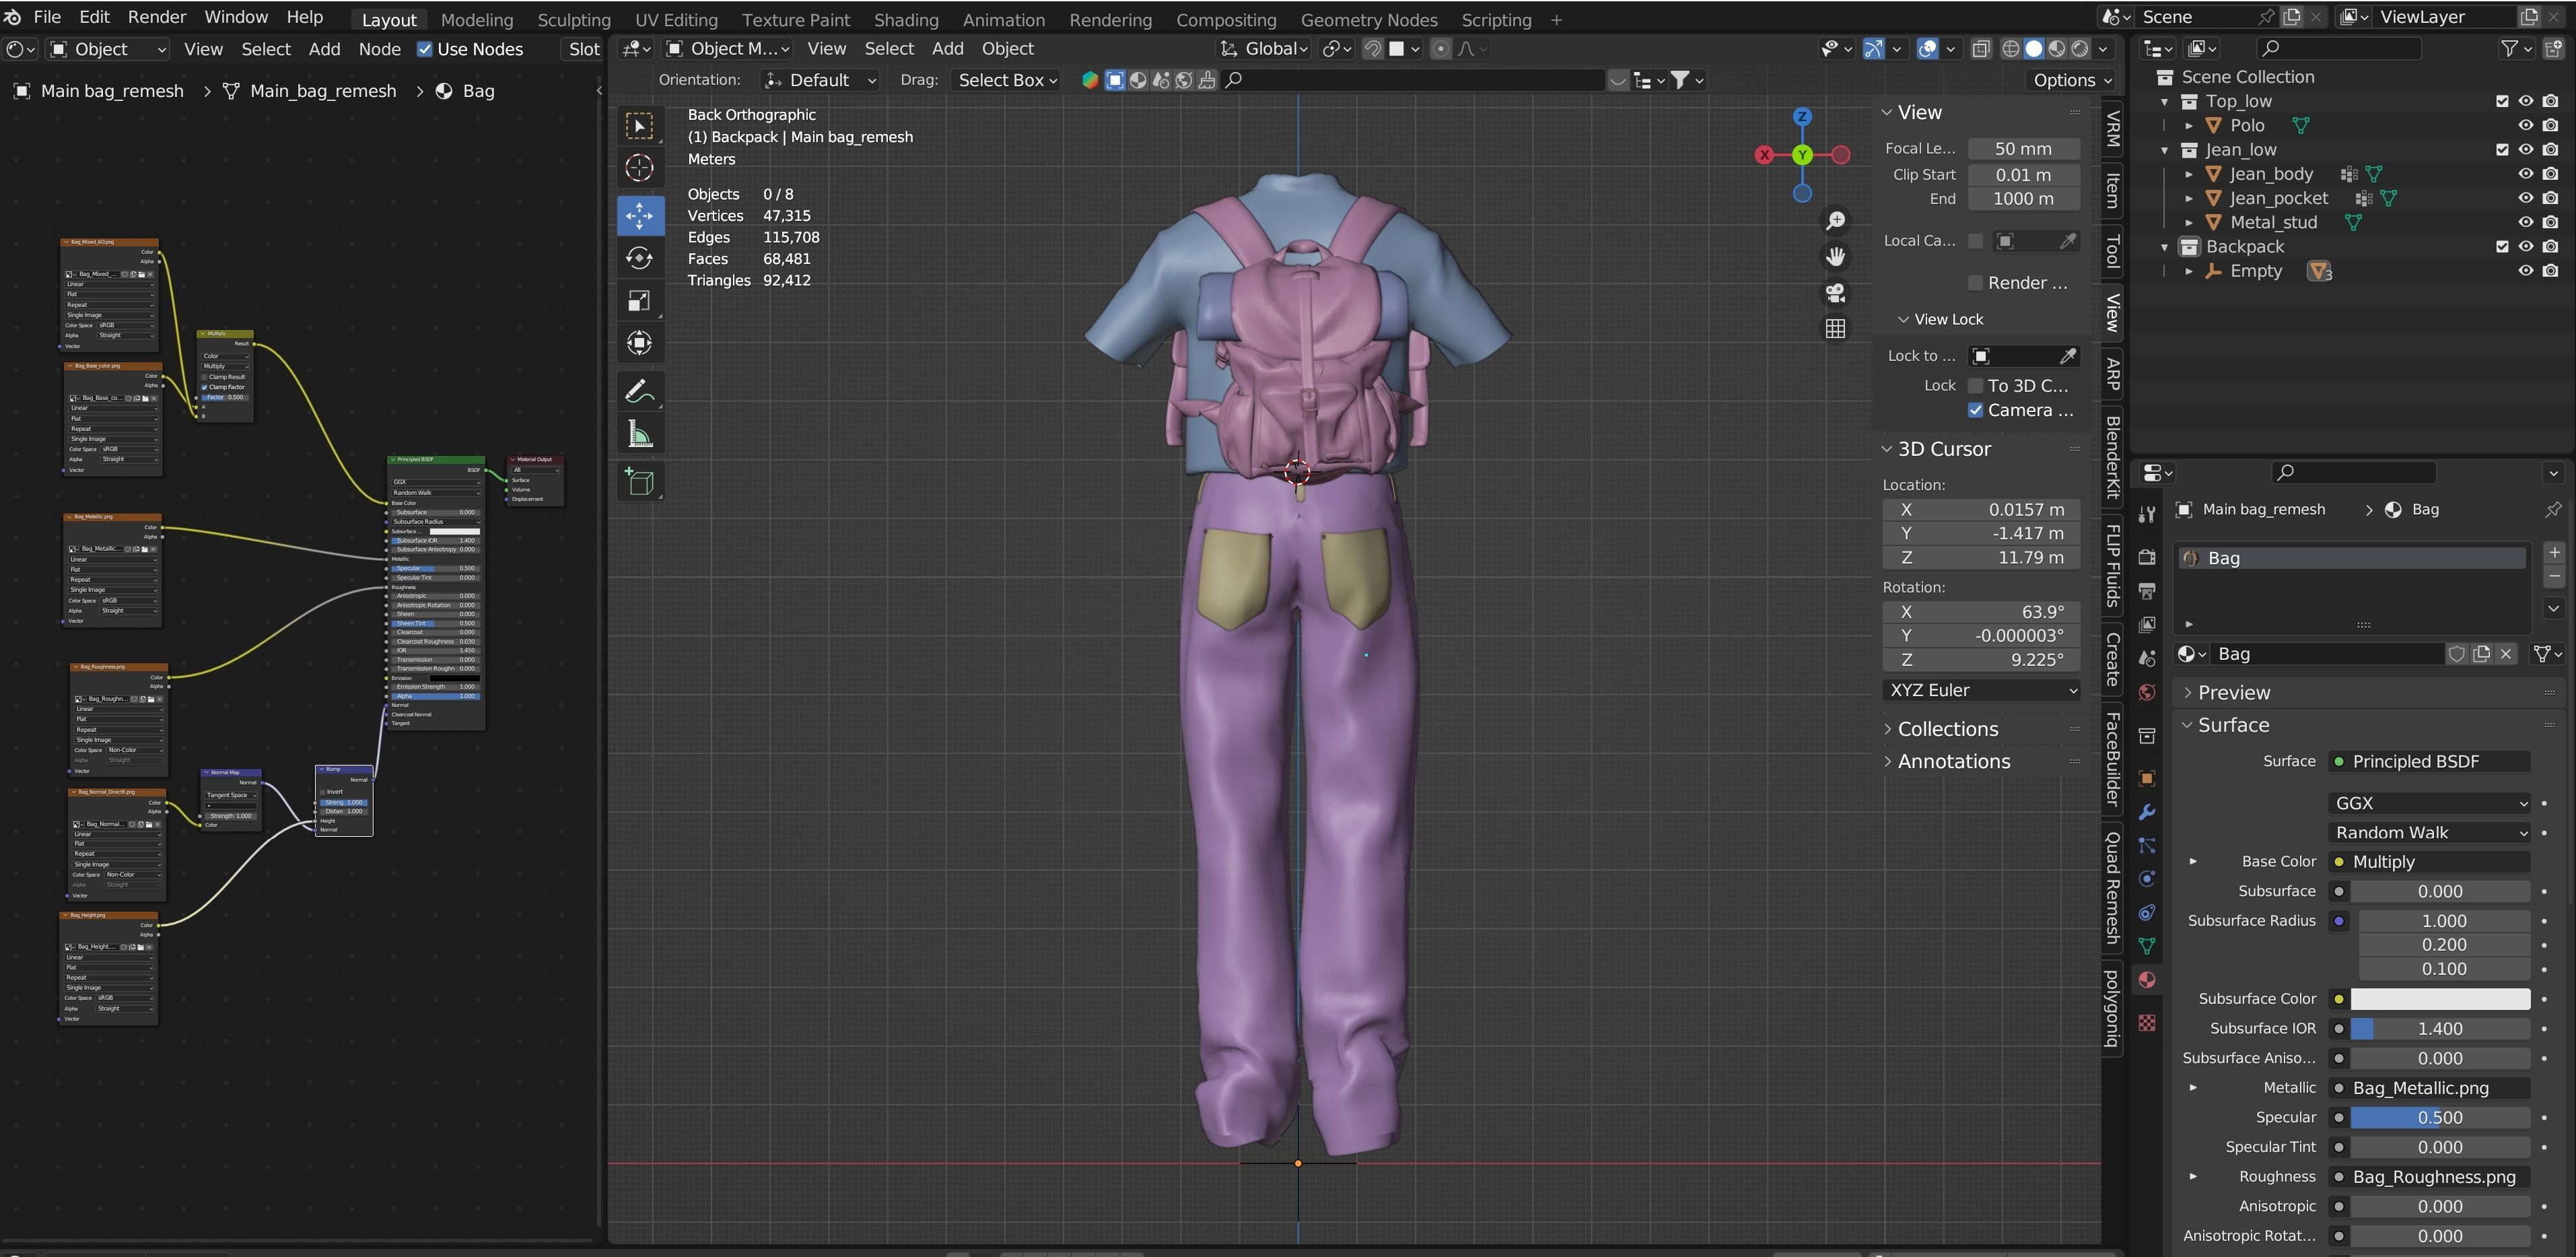
Task: Open the viewport Object menu
Action: pos(1007,48)
